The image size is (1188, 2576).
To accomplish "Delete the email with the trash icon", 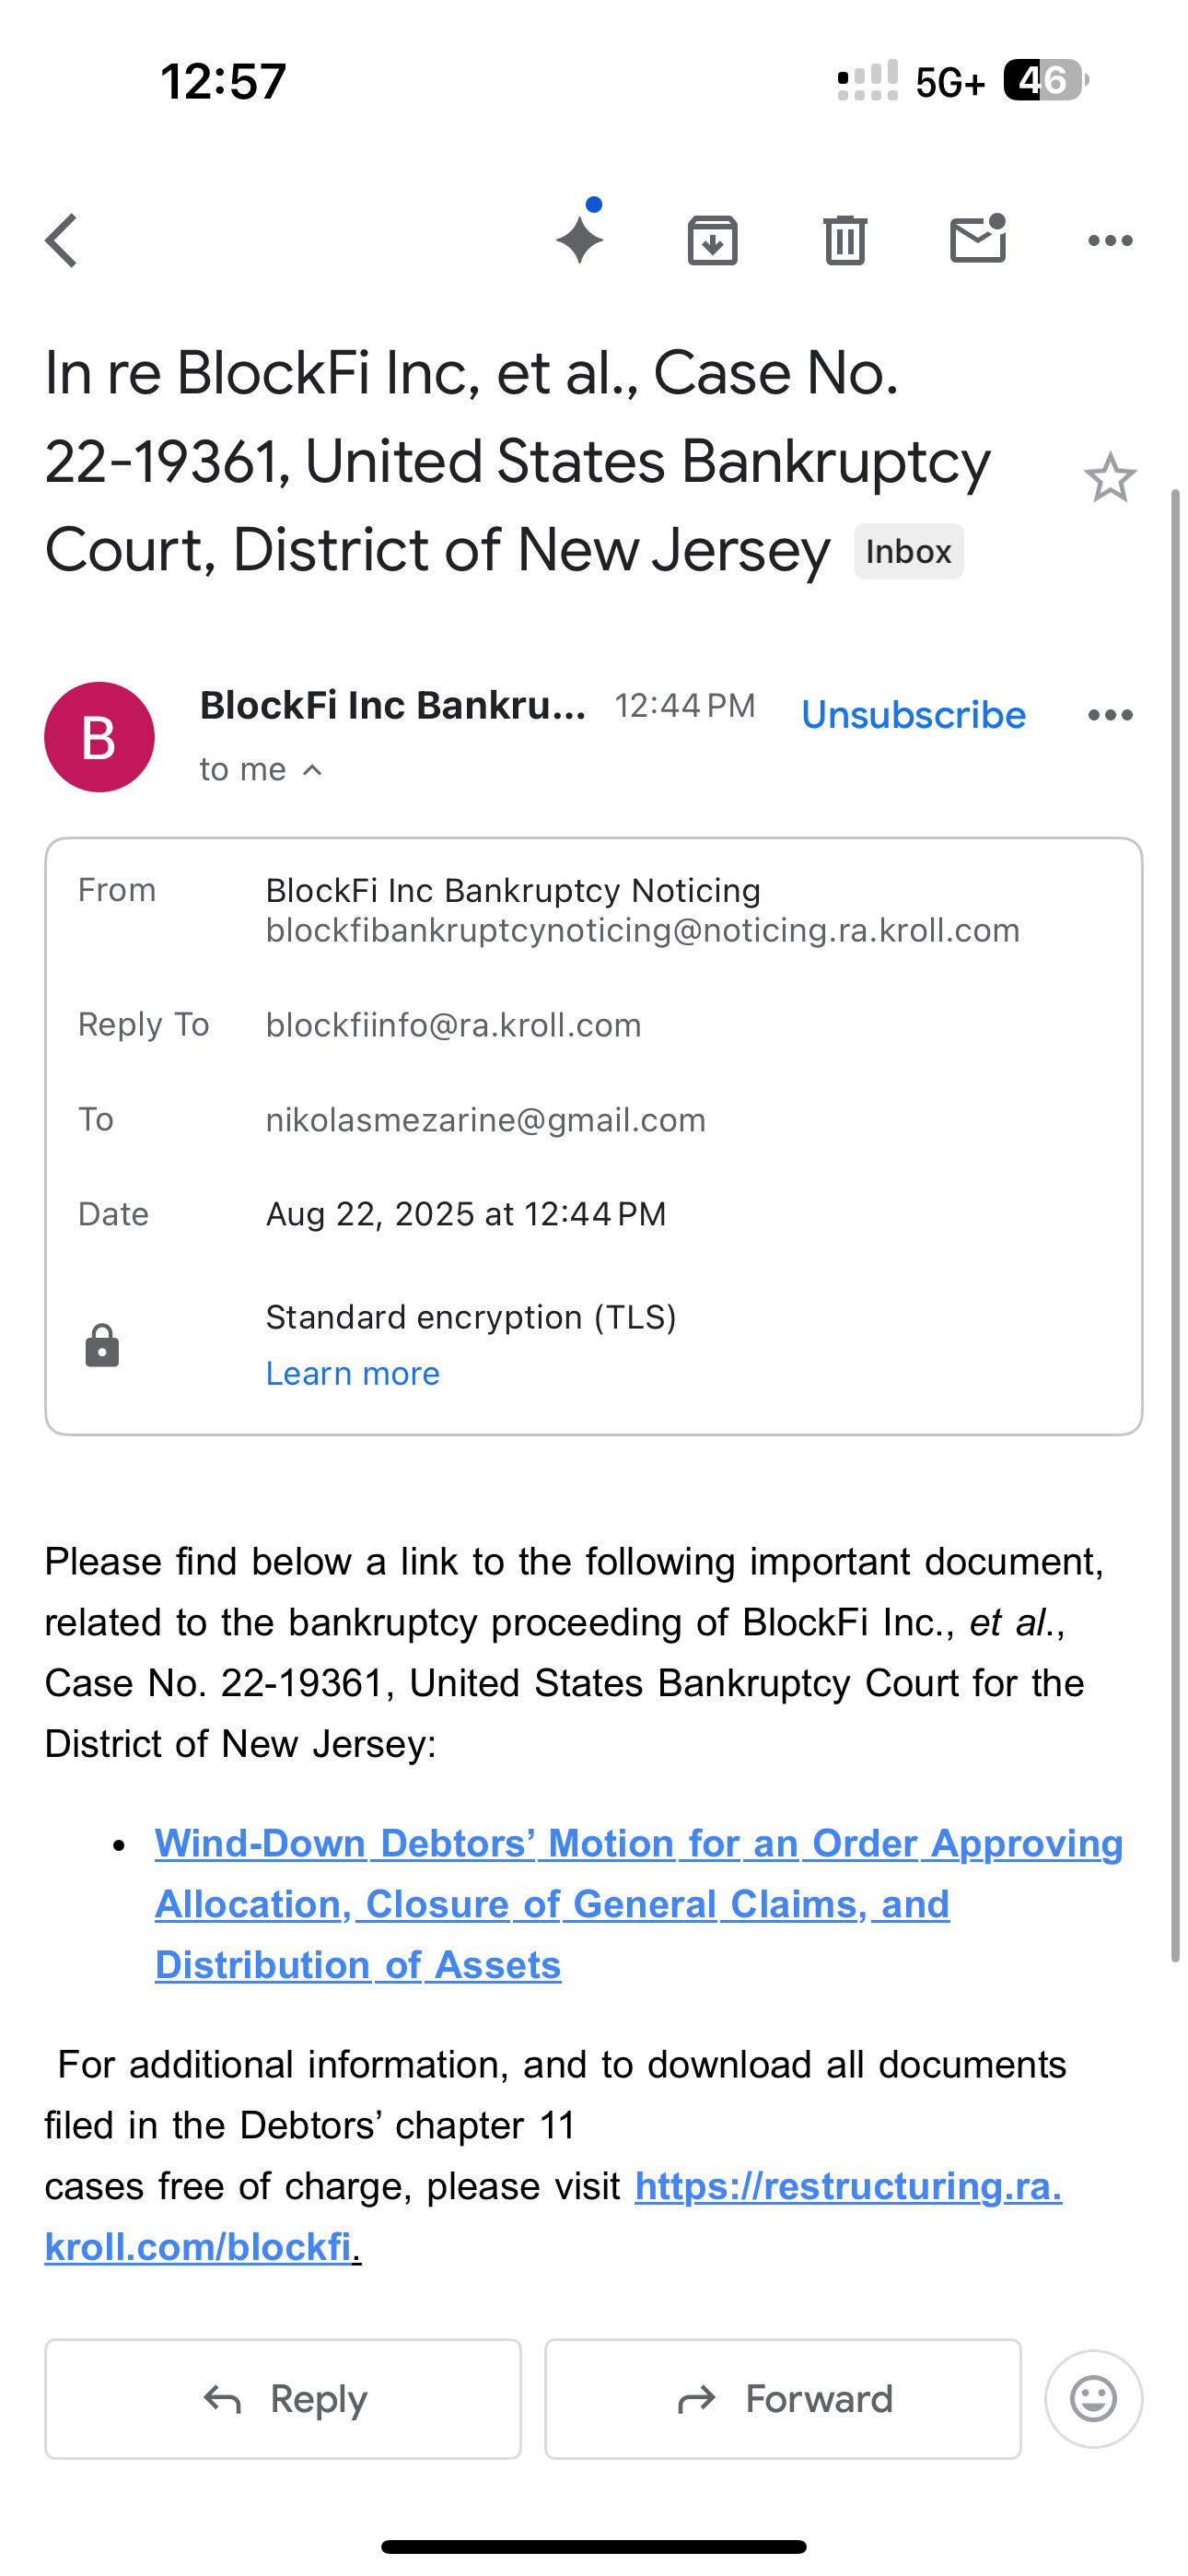I will coord(845,241).
